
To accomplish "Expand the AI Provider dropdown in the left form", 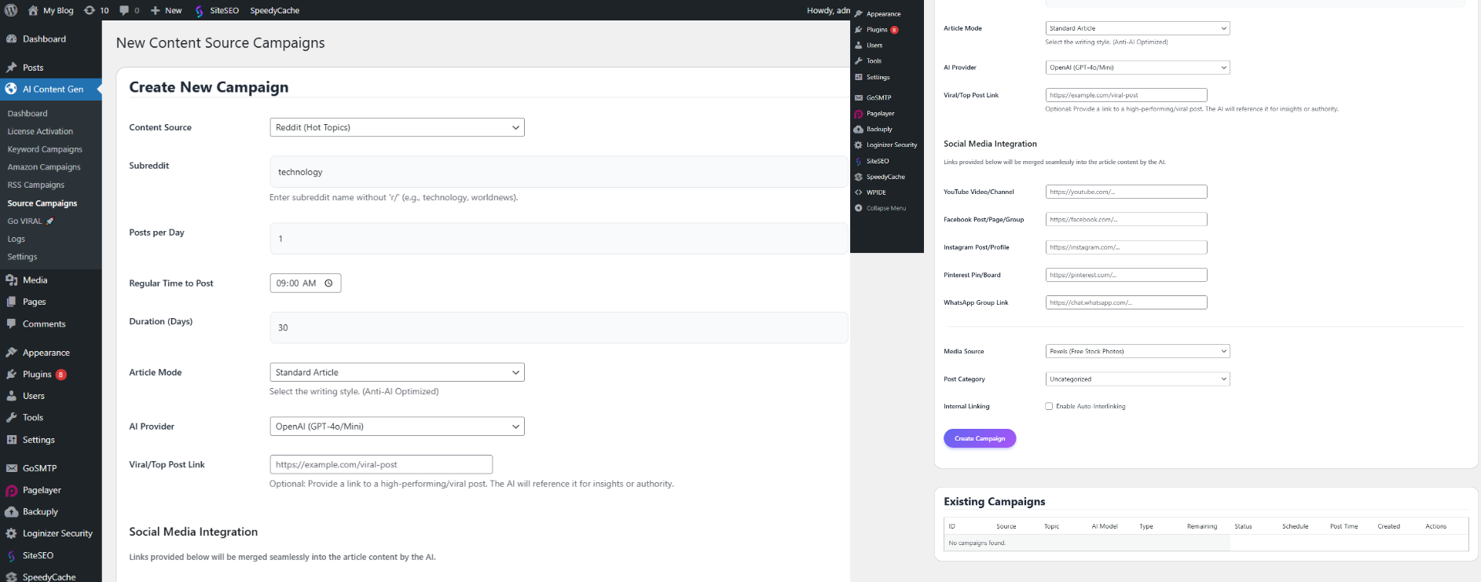I will point(397,426).
